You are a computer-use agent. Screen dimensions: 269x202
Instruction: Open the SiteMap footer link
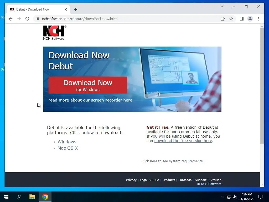[x=215, y=180]
